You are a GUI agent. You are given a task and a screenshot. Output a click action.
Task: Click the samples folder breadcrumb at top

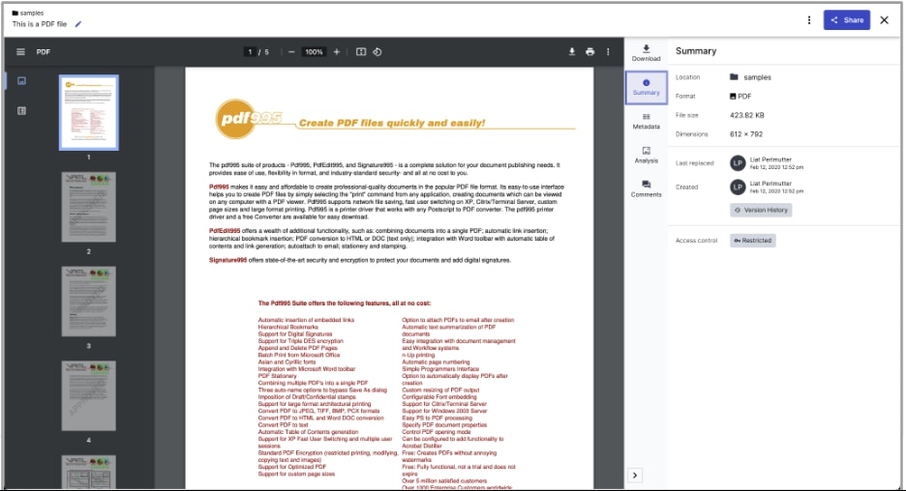pos(28,13)
